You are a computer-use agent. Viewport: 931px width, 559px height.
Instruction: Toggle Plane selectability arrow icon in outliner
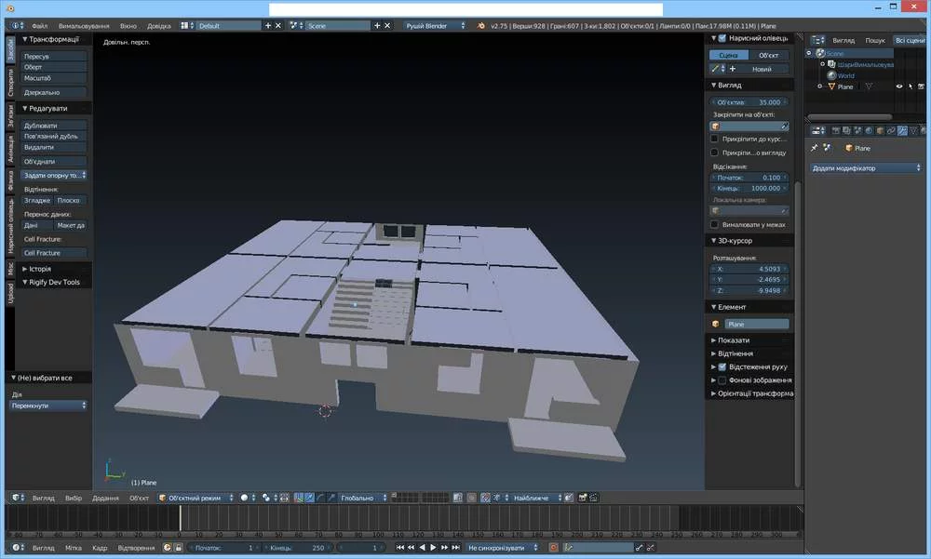[911, 87]
